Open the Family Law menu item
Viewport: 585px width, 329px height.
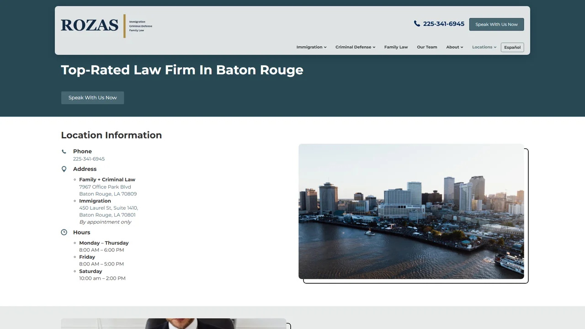[396, 47]
